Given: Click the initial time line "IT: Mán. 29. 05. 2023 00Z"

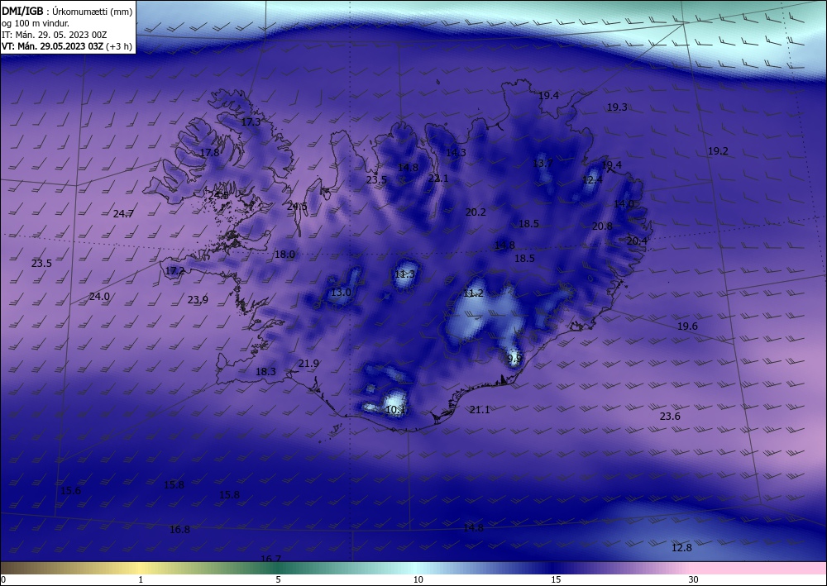Looking at the screenshot, I should (x=55, y=35).
